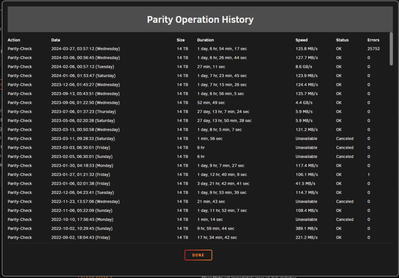Select date 2023-01-27, 01:21:32 (Friday)
This screenshot has width=399, height=278.
81,174
